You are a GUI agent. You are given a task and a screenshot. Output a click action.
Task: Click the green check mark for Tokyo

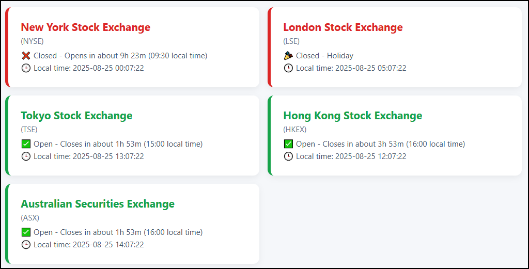[26, 144]
